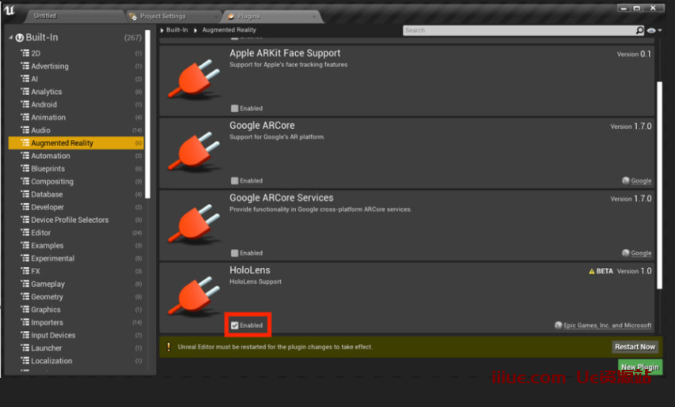Enable the Google ARCore plugin checkbox
The height and width of the screenshot is (407, 675).
point(234,180)
